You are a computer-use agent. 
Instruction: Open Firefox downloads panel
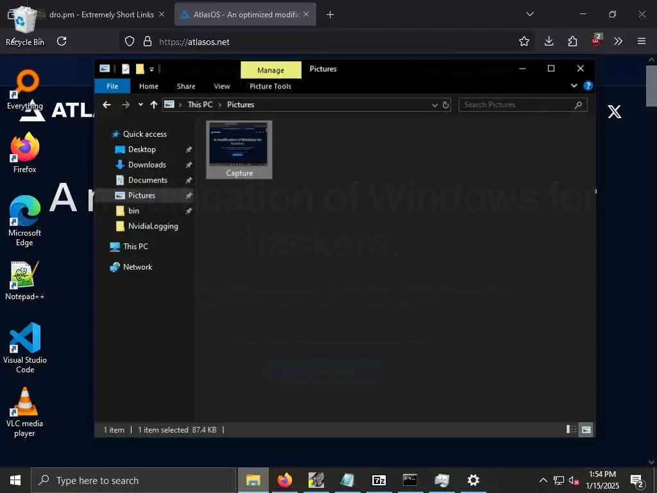coord(549,41)
